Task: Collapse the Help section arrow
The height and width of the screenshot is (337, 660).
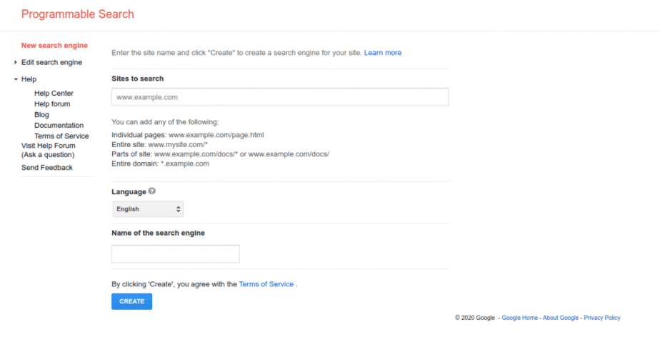Action: (16, 79)
